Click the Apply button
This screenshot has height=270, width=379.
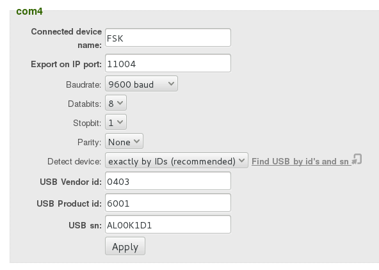click(x=125, y=246)
